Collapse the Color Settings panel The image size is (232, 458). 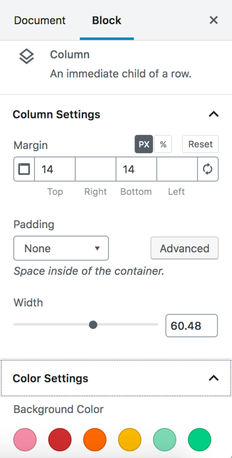click(214, 378)
